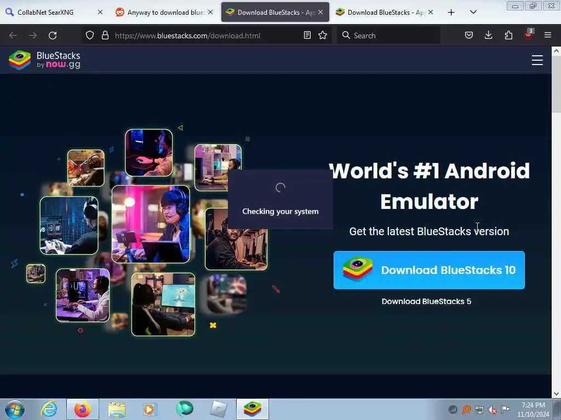The image size is (561, 420).
Task: Click the muted volume tray icon
Action: pyautogui.click(x=493, y=410)
